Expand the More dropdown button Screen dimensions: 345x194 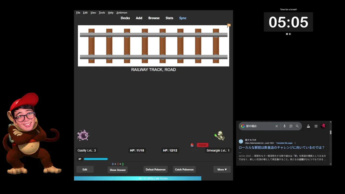coord(222,169)
